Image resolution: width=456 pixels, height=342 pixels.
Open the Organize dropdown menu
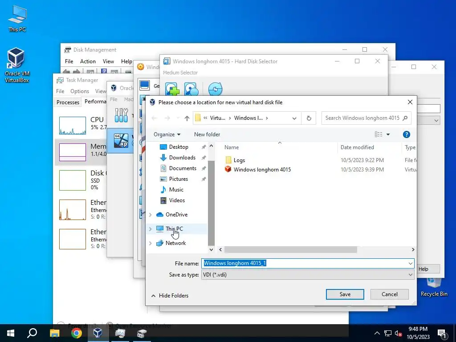(x=167, y=134)
